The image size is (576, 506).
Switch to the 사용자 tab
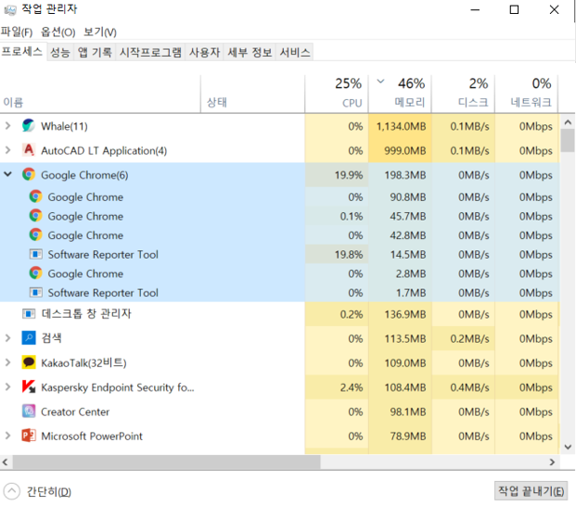tap(205, 52)
